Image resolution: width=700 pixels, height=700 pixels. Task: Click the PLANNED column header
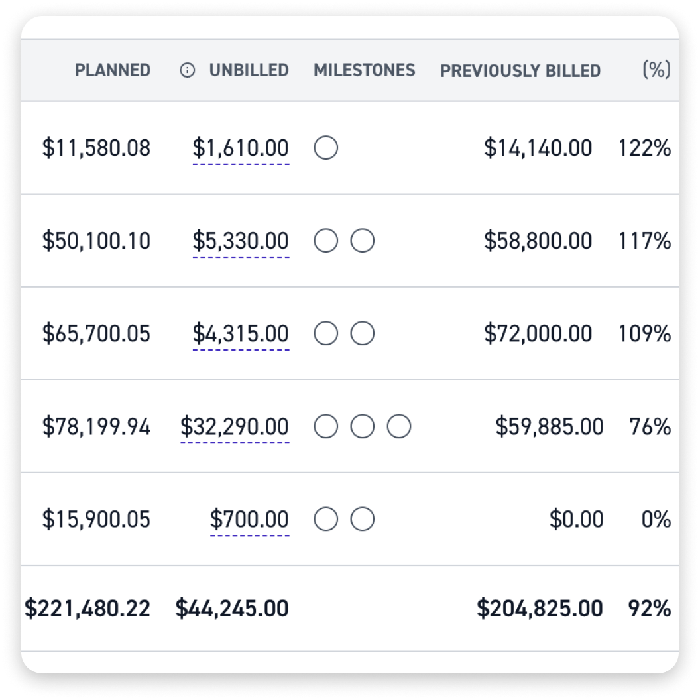113,70
